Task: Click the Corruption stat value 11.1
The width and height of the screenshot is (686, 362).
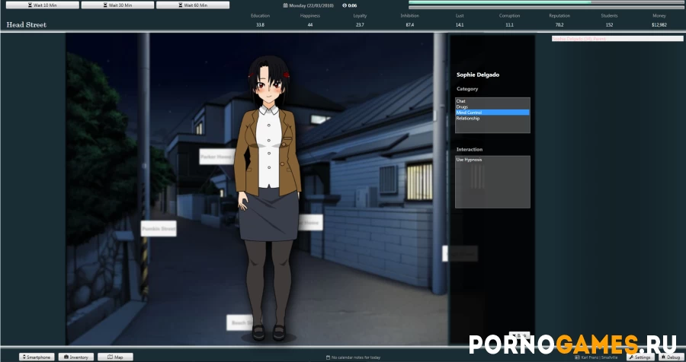Action: [x=509, y=25]
